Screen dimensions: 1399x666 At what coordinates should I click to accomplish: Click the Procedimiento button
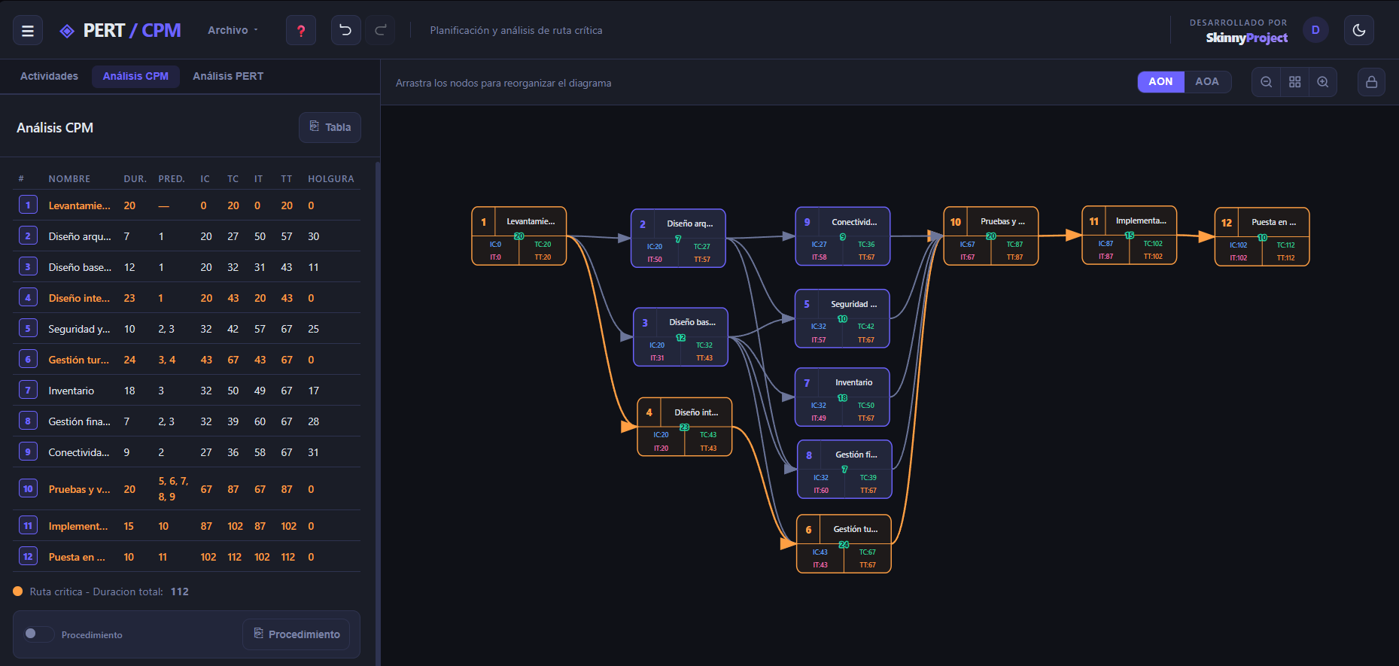[x=297, y=634]
